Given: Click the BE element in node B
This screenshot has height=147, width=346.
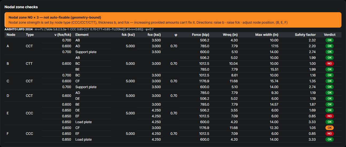Looking at the screenshot, I should click(78, 70).
